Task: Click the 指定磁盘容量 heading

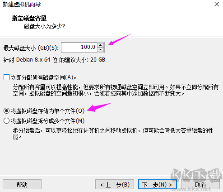Action: coord(29,18)
